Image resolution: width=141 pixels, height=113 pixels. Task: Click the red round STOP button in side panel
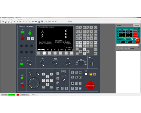pos(137,40)
